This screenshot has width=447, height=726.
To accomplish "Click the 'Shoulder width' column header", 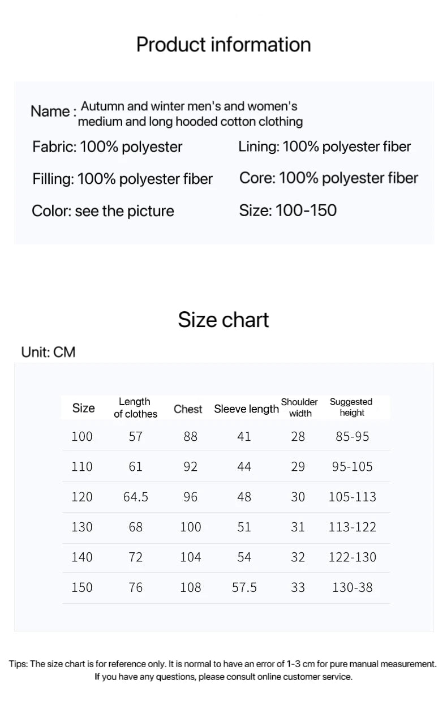I will [x=299, y=407].
